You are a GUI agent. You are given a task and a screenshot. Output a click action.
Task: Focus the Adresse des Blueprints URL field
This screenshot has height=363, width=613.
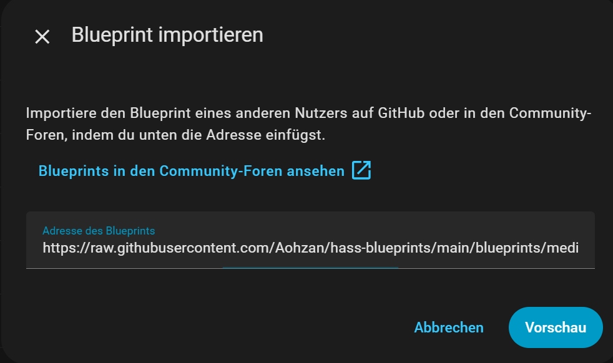pyautogui.click(x=310, y=240)
